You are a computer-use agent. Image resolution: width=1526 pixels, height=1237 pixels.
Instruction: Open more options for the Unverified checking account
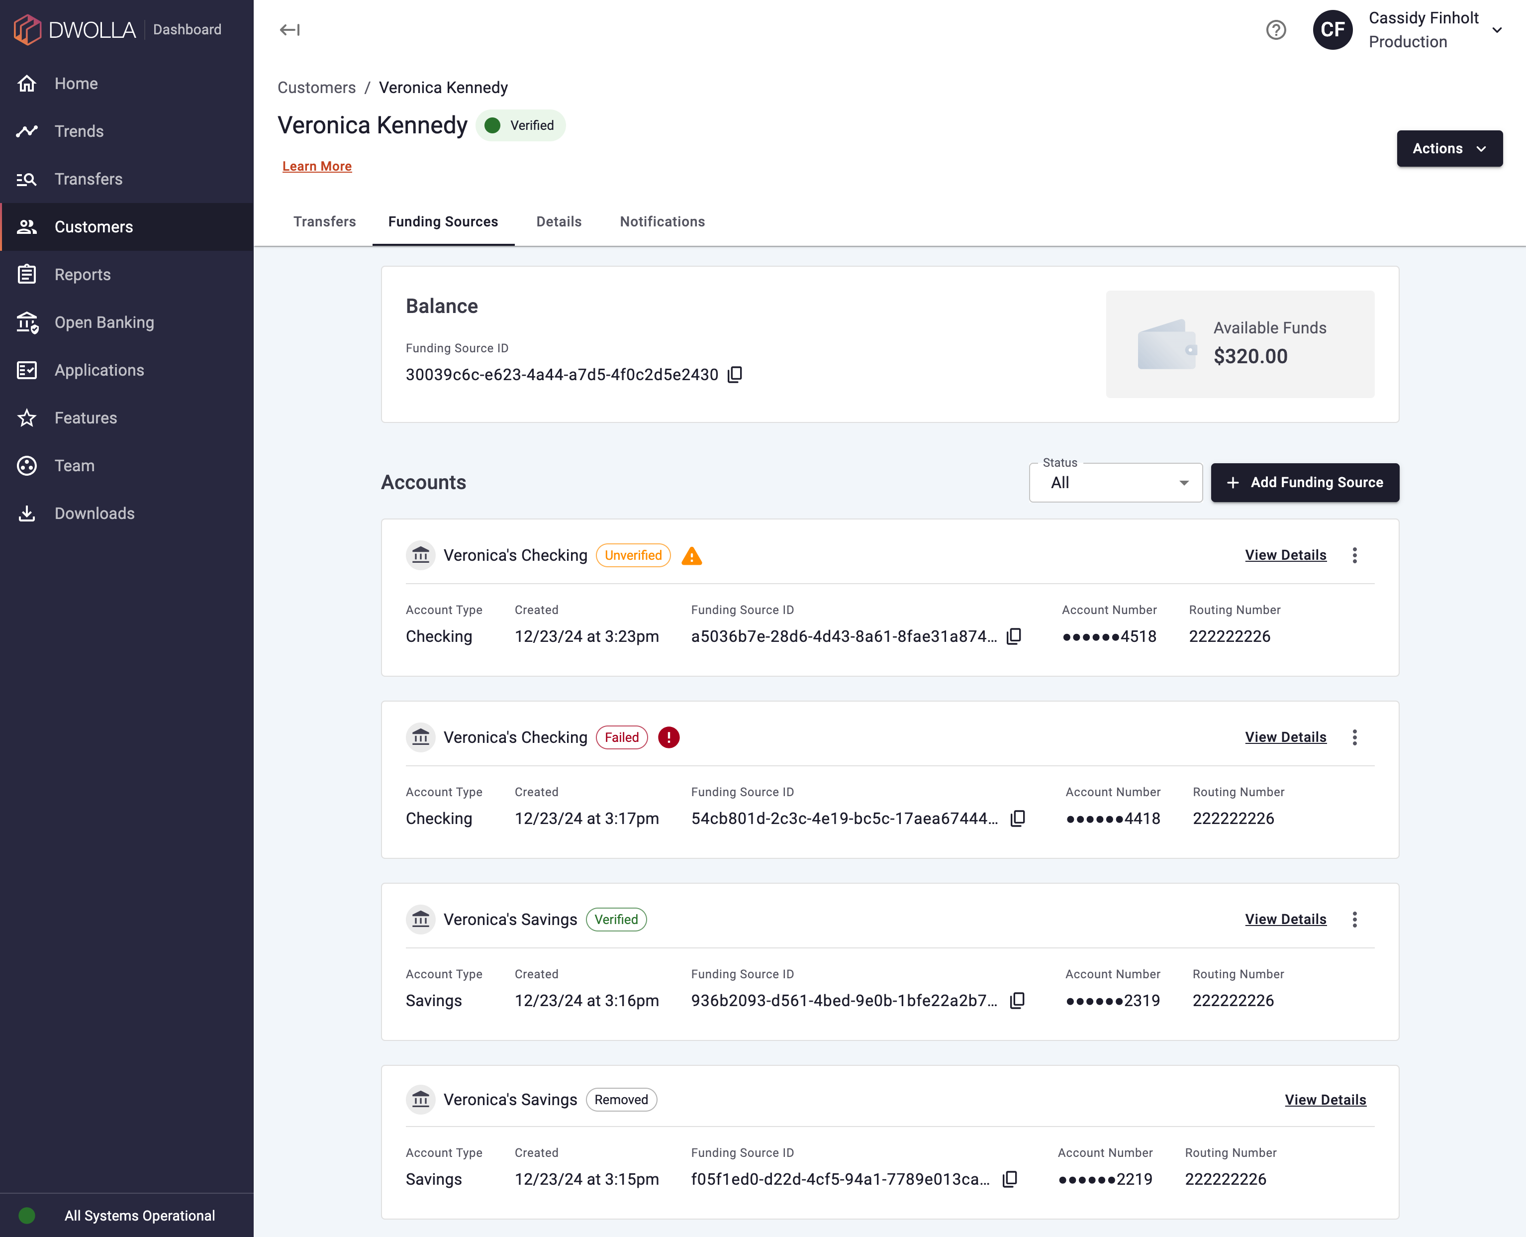tap(1354, 555)
